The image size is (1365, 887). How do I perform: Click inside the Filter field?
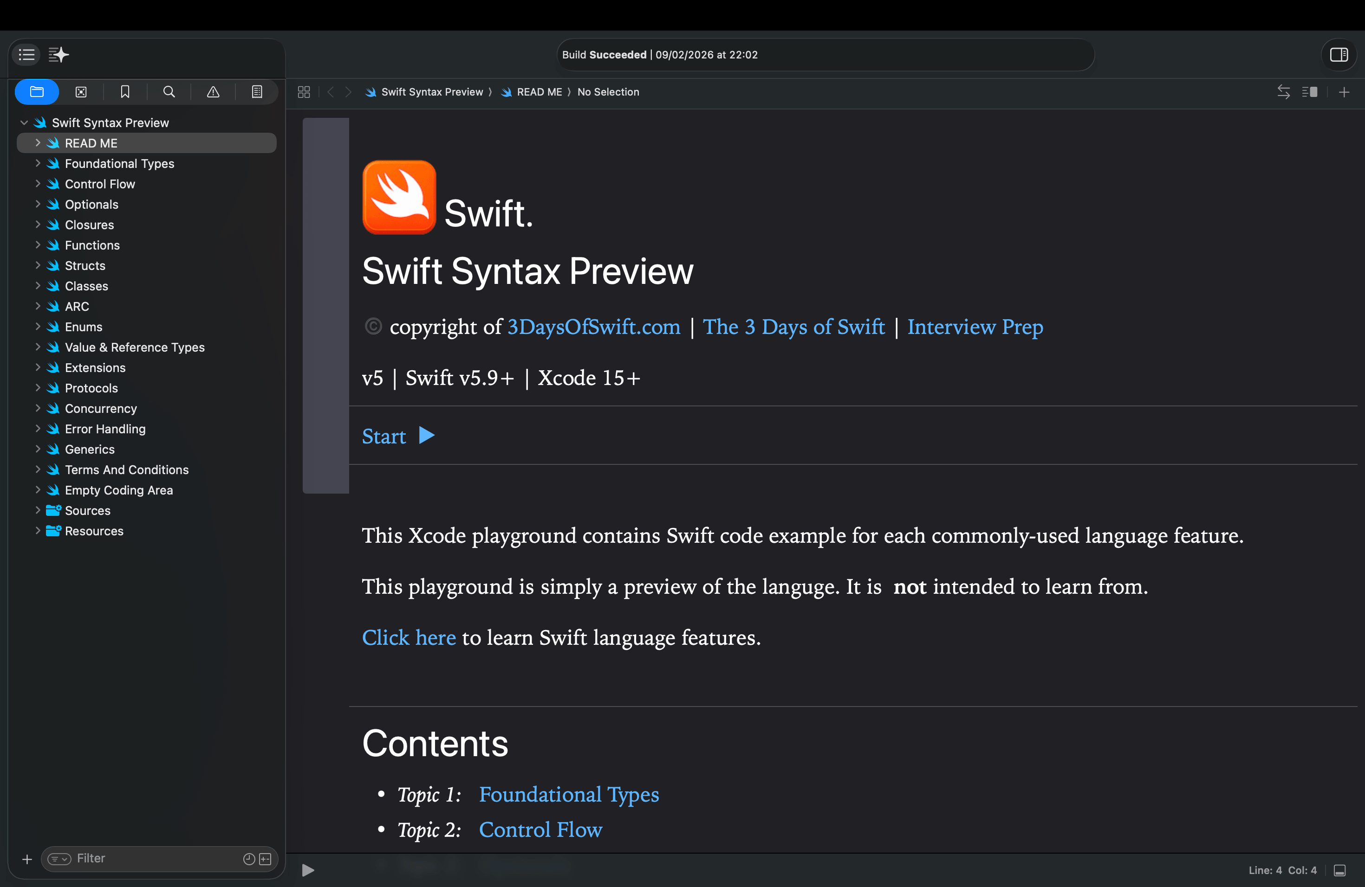[x=143, y=859]
